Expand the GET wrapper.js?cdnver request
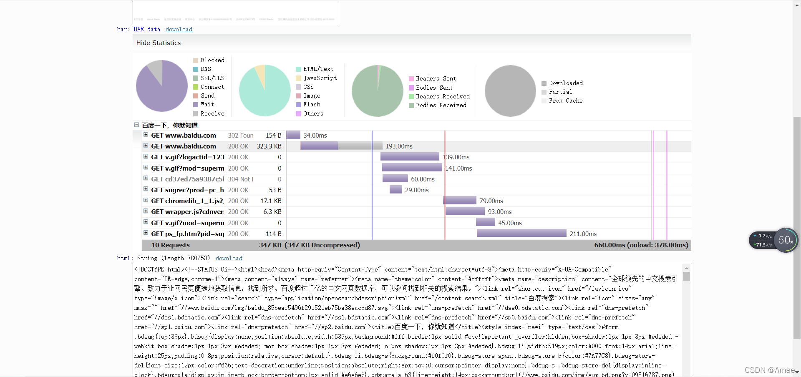 coord(146,211)
